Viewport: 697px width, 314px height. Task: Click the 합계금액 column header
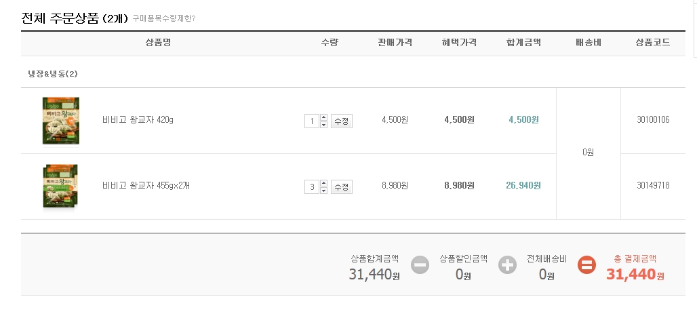coord(523,43)
